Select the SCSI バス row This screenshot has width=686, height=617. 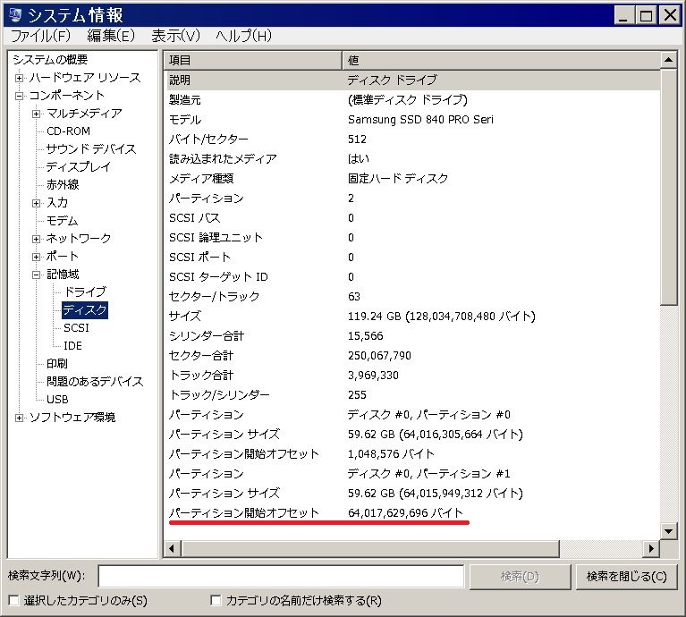[412, 218]
